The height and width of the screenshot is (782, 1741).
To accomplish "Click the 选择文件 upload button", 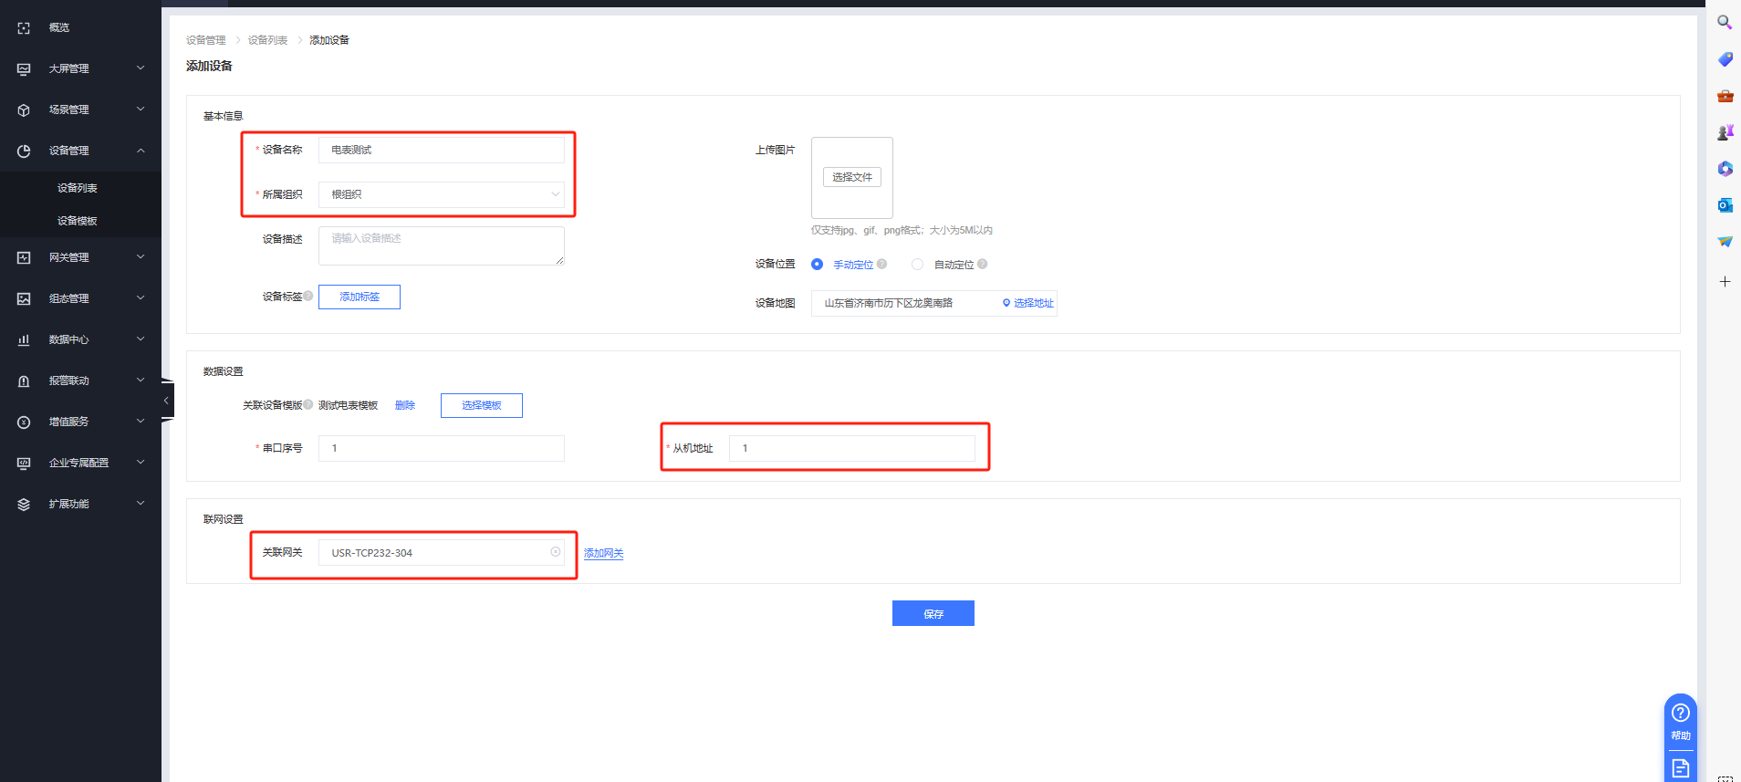I will pyautogui.click(x=851, y=177).
